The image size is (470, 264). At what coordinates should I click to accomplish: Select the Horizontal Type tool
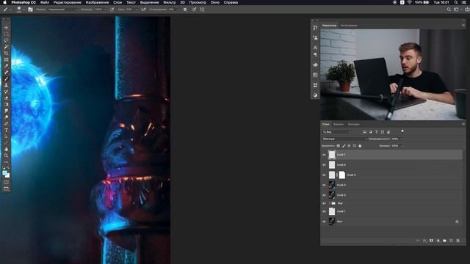pos(6,131)
